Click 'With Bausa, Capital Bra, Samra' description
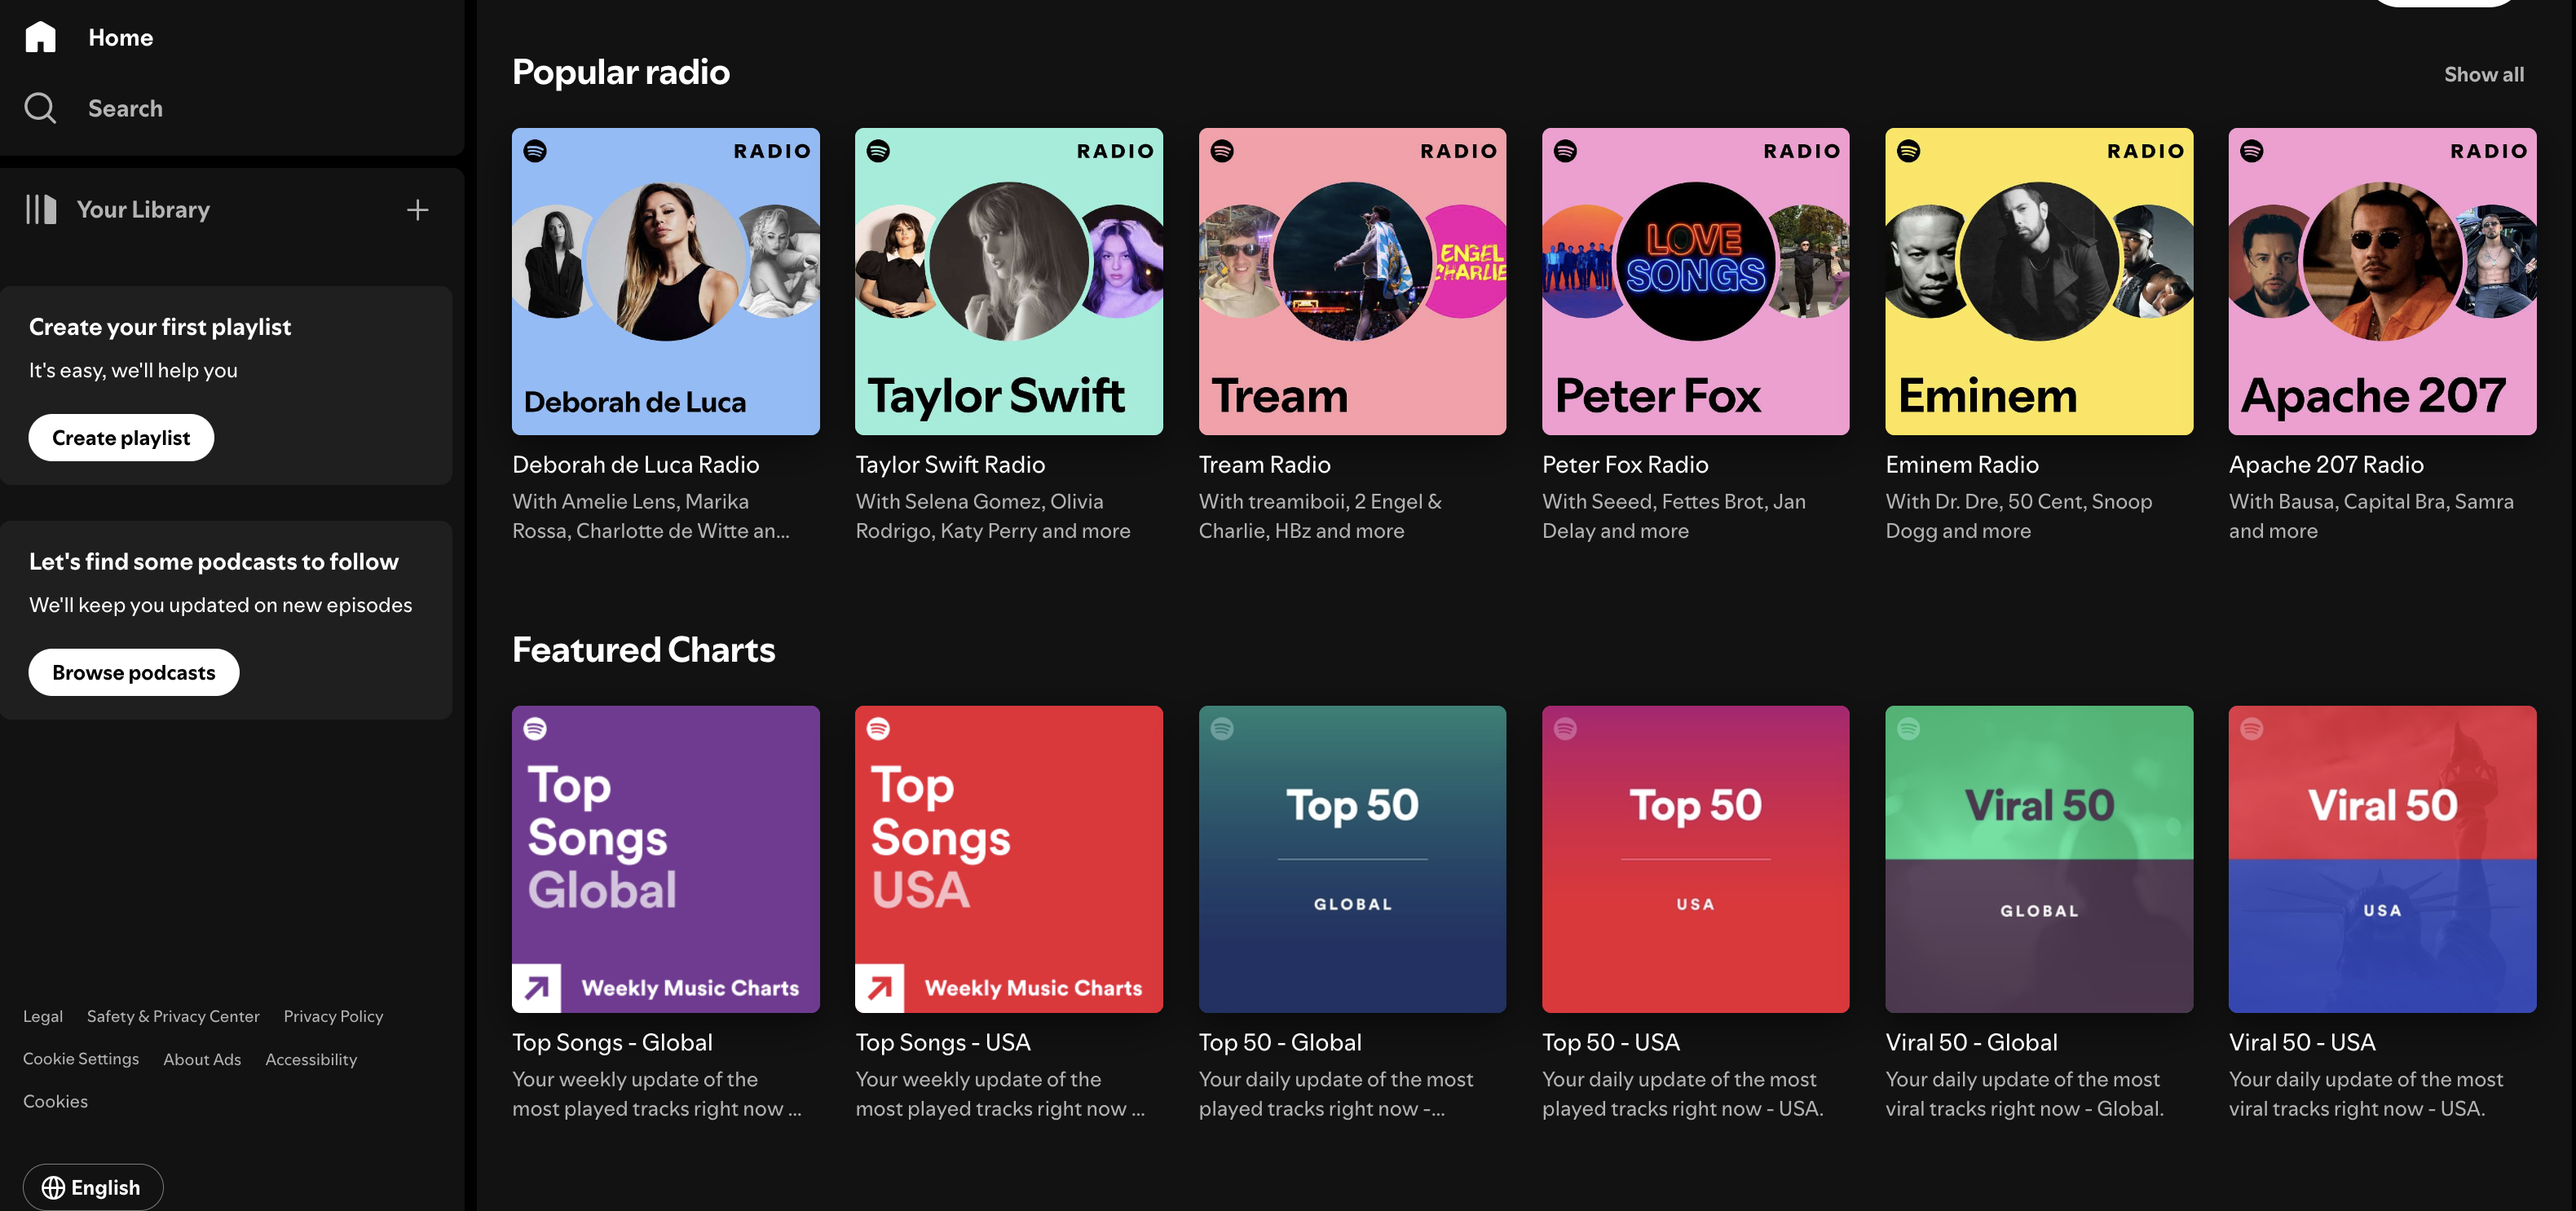2576x1211 pixels. (x=2371, y=516)
